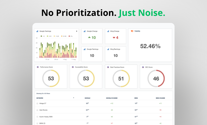
Task: Click the Google Change column header
Action: (112, 98)
